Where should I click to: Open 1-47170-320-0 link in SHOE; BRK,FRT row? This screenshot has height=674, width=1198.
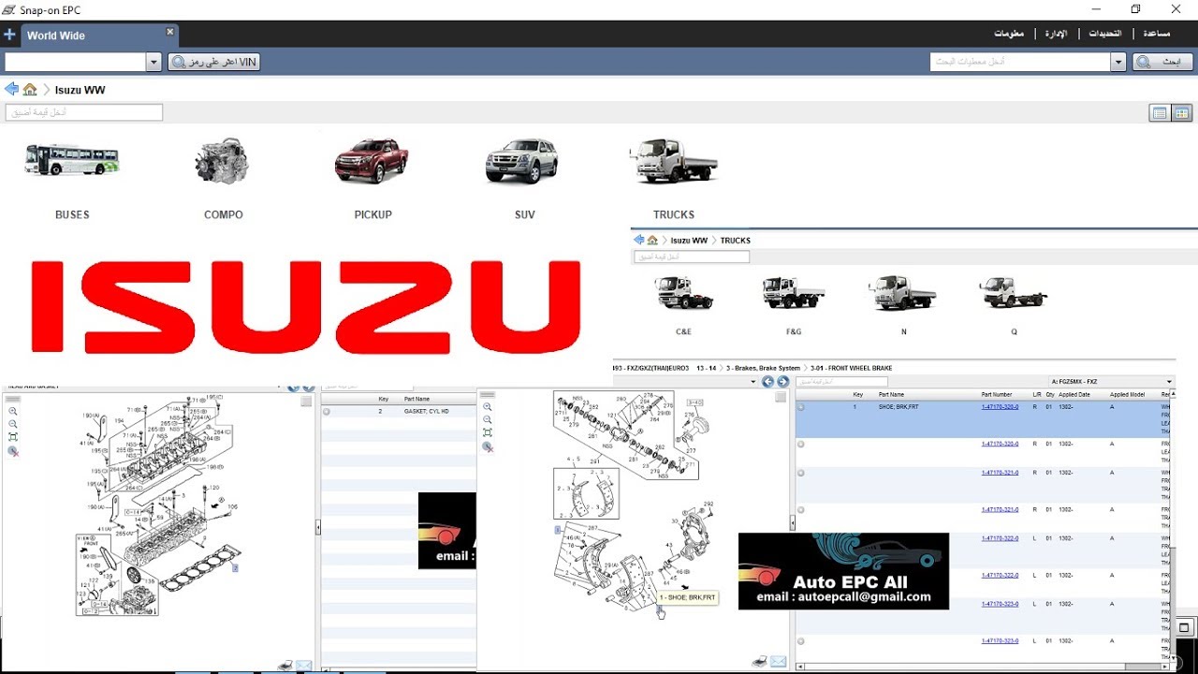[1000, 407]
